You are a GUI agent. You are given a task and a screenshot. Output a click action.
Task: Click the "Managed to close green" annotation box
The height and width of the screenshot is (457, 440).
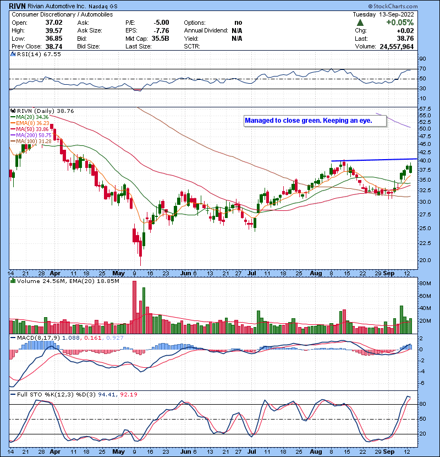click(315, 121)
